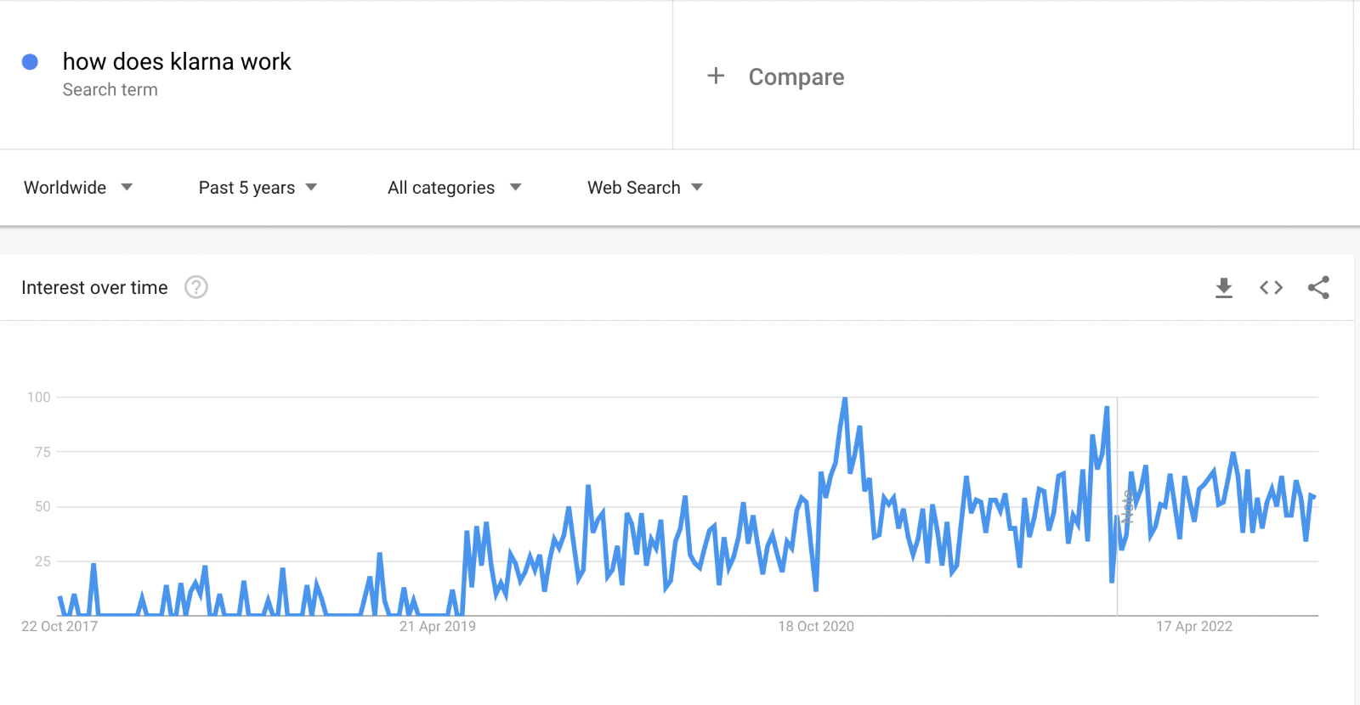This screenshot has height=705, width=1360.
Task: Open the help icon beside Interest over time
Action: (196, 287)
